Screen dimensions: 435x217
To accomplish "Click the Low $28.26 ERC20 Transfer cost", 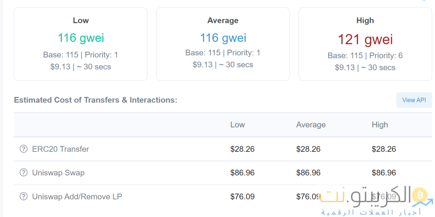I will tap(242, 149).
